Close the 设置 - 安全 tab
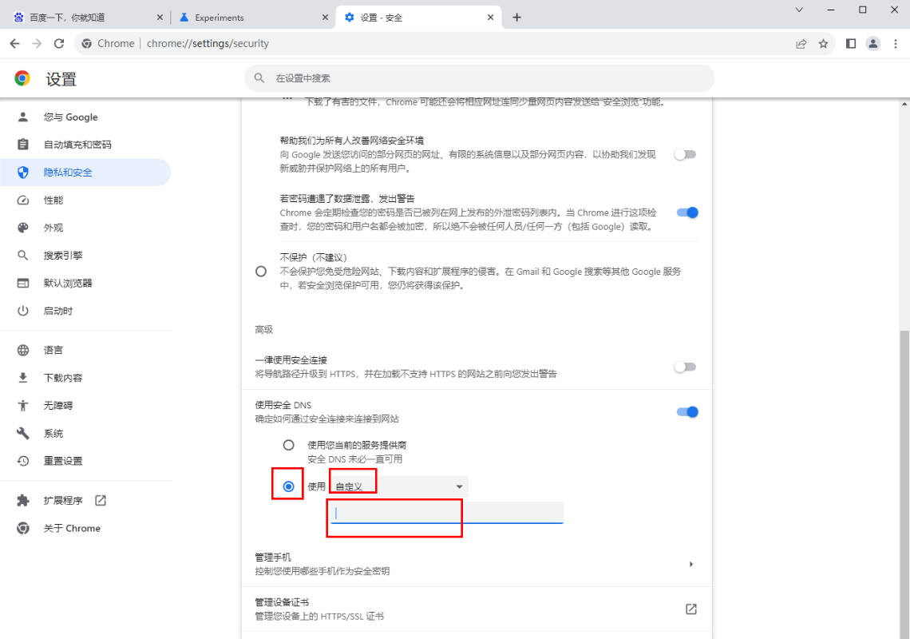This screenshot has width=910, height=639. click(490, 18)
